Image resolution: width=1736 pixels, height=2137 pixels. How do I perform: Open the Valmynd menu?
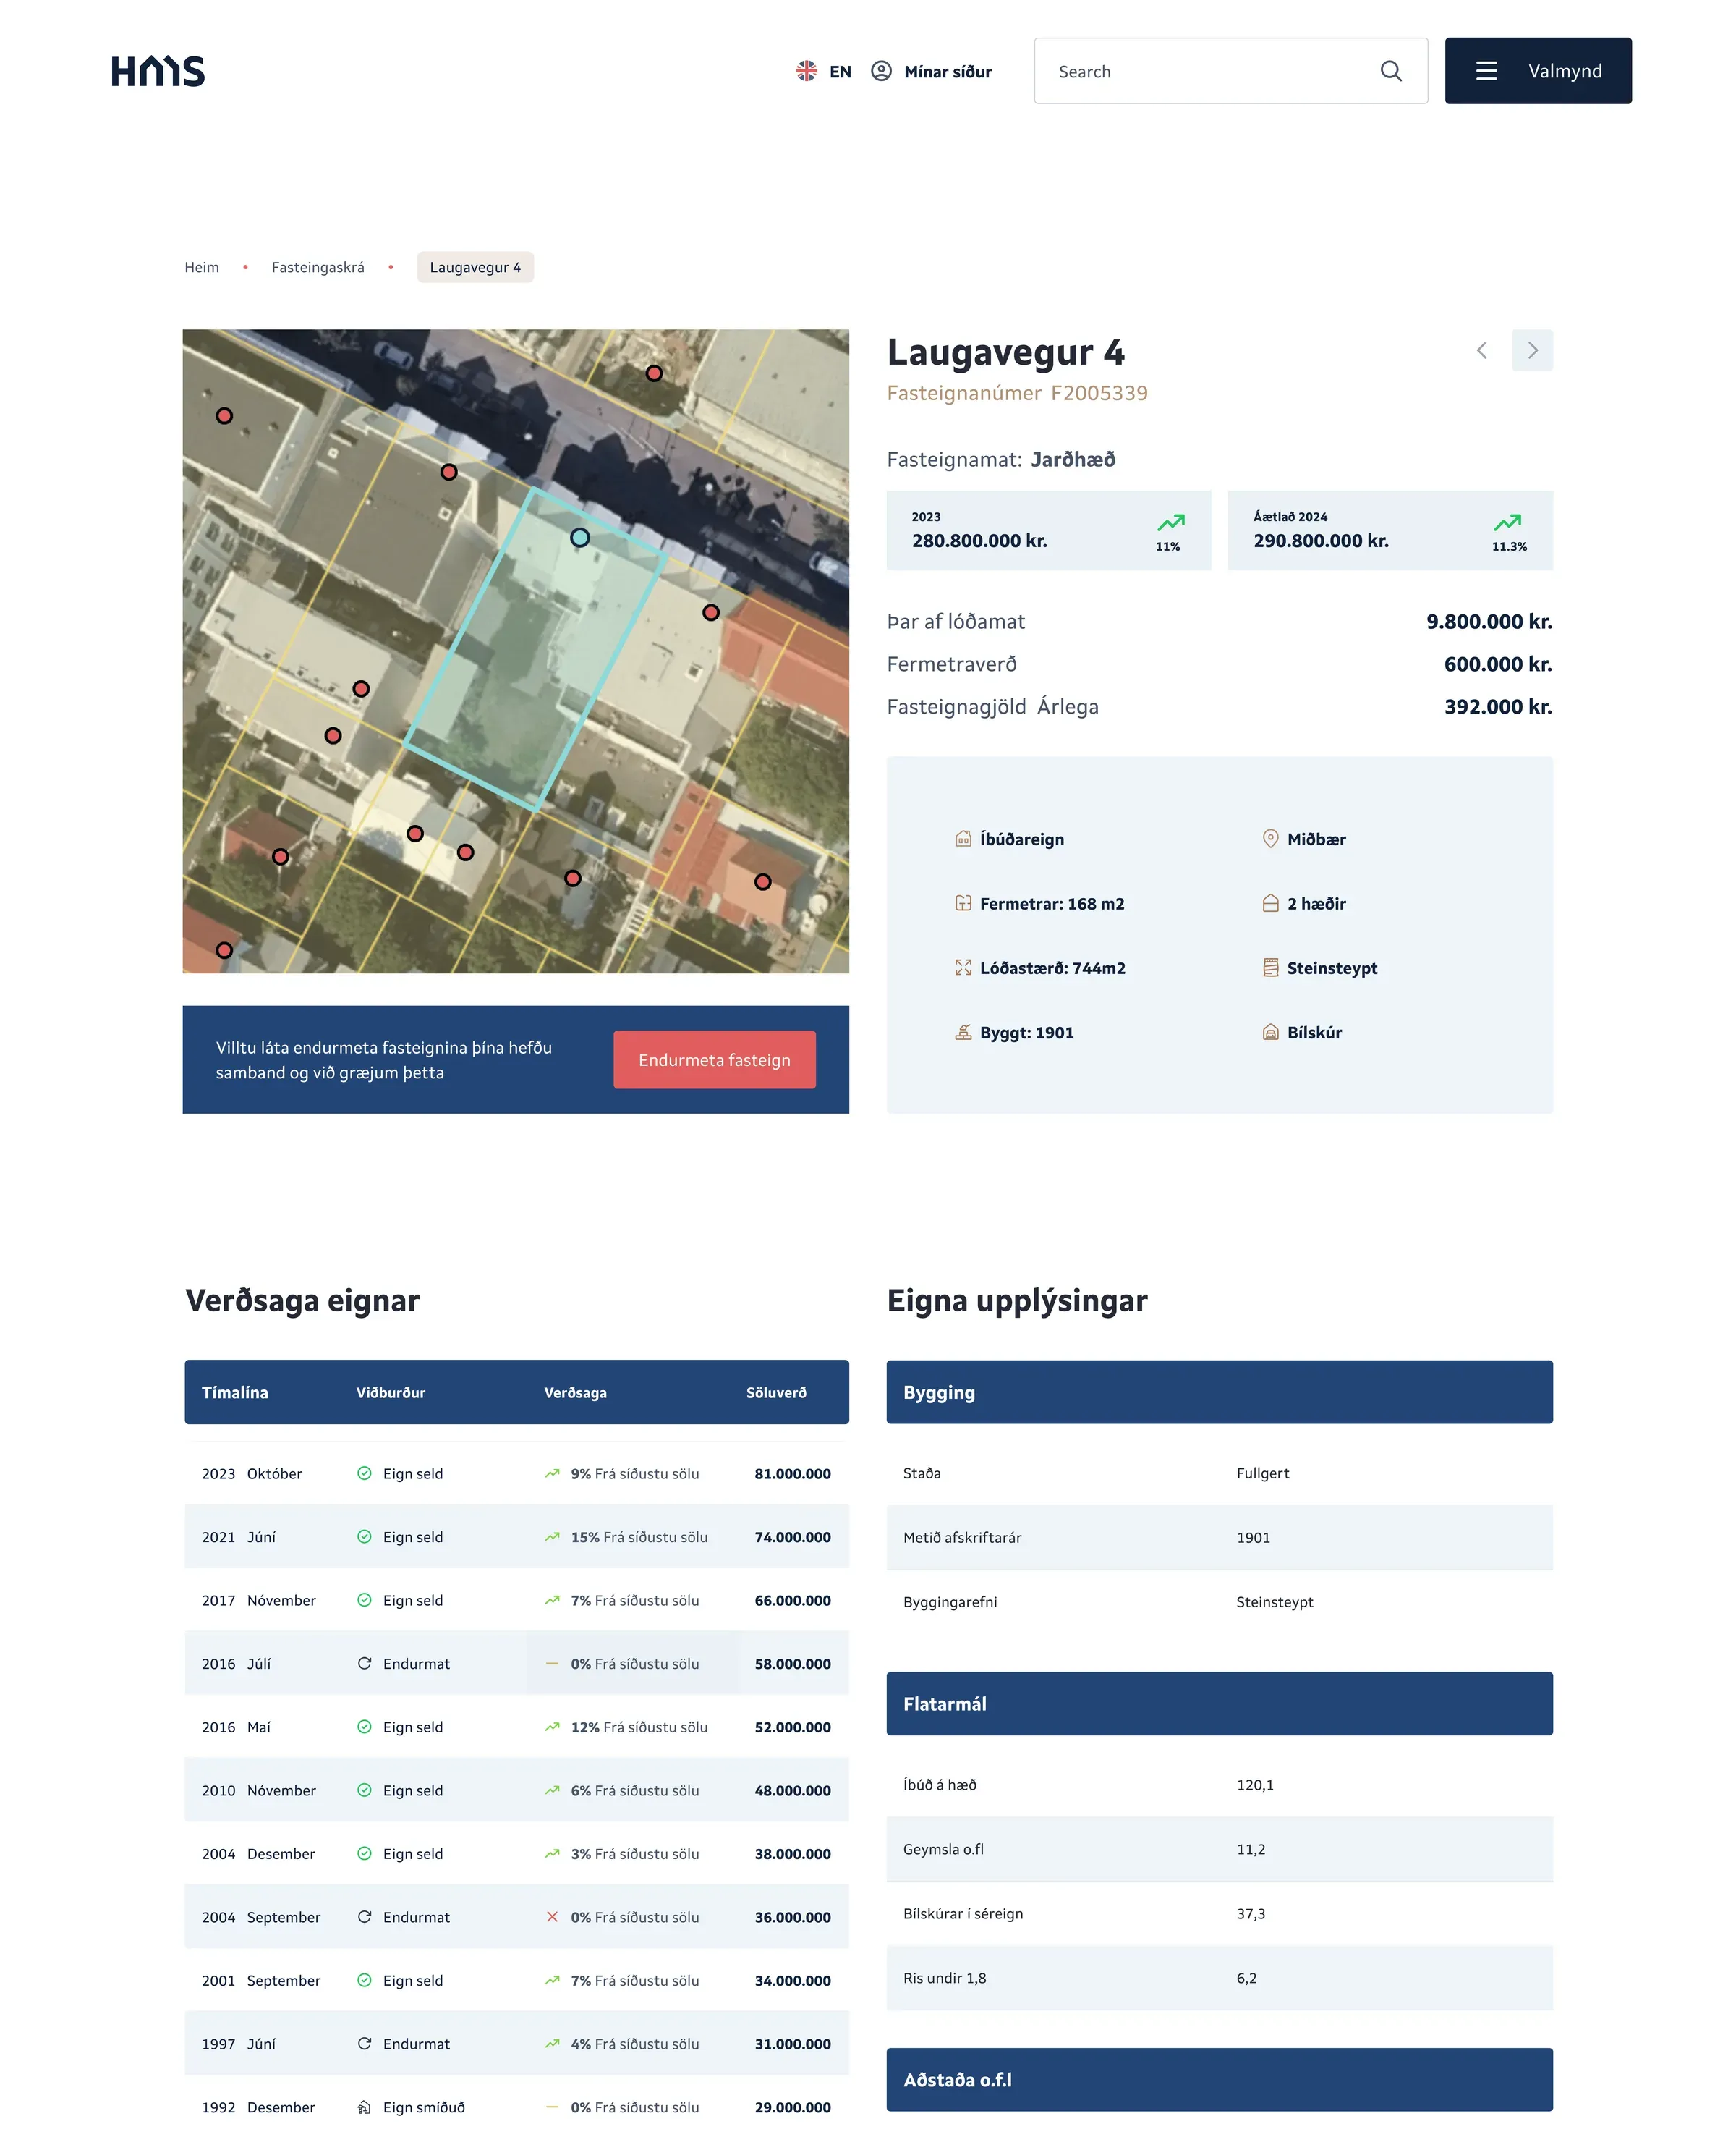tap(1538, 71)
